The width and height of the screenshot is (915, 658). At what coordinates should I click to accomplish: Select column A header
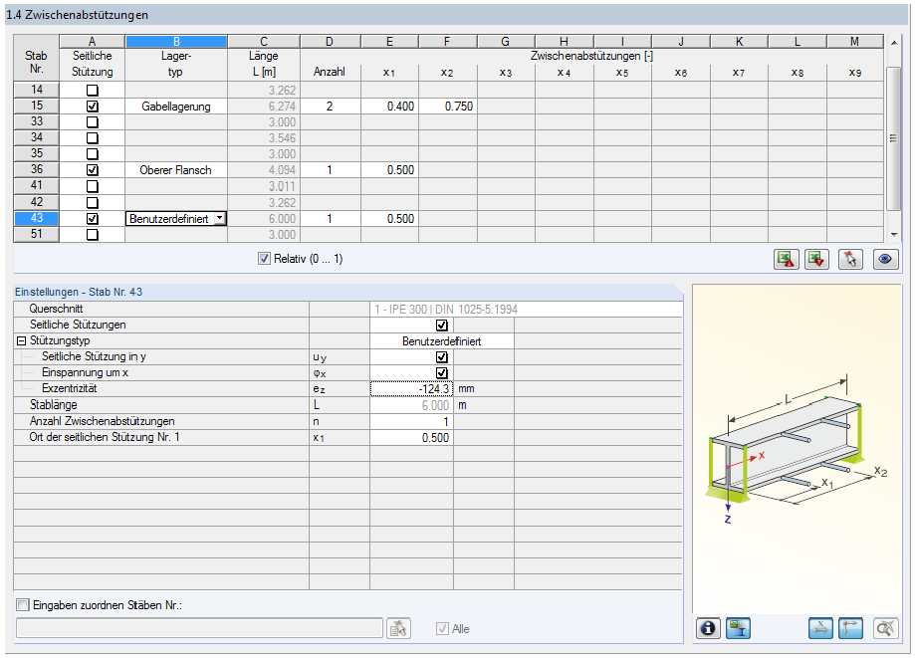click(x=93, y=42)
